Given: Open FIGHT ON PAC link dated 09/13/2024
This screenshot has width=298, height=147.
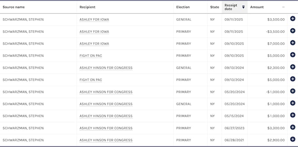Looking at the screenshot, I should coord(91,80).
